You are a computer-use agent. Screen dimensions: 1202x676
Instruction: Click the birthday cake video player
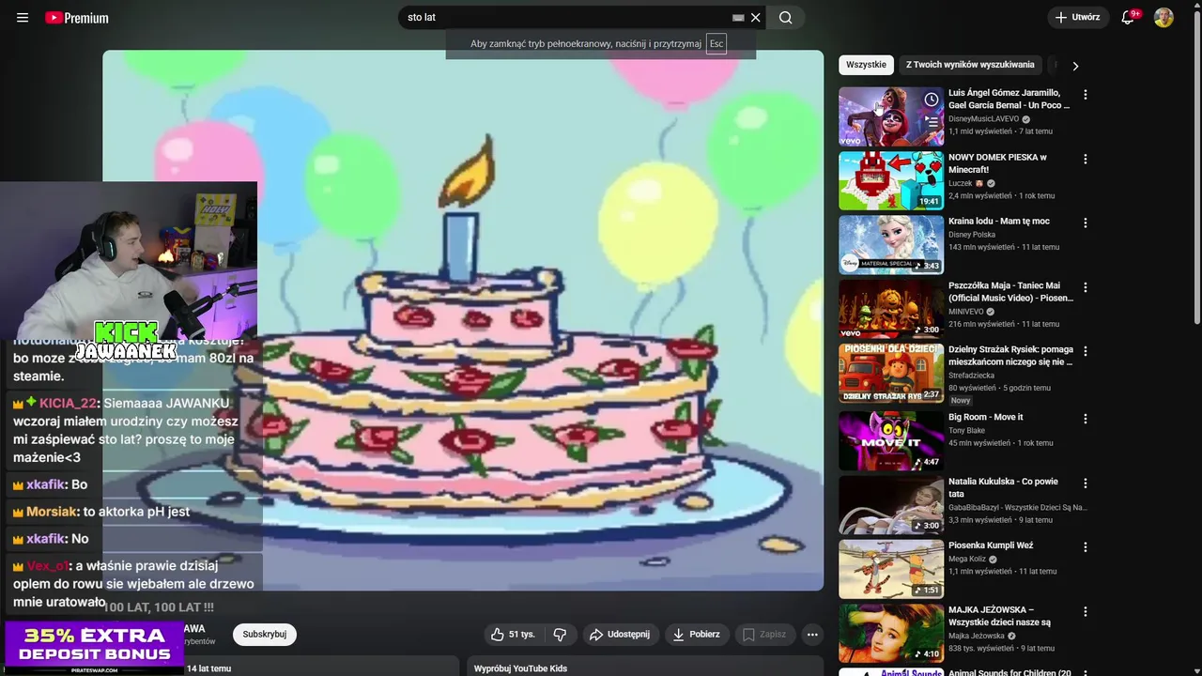(463, 320)
